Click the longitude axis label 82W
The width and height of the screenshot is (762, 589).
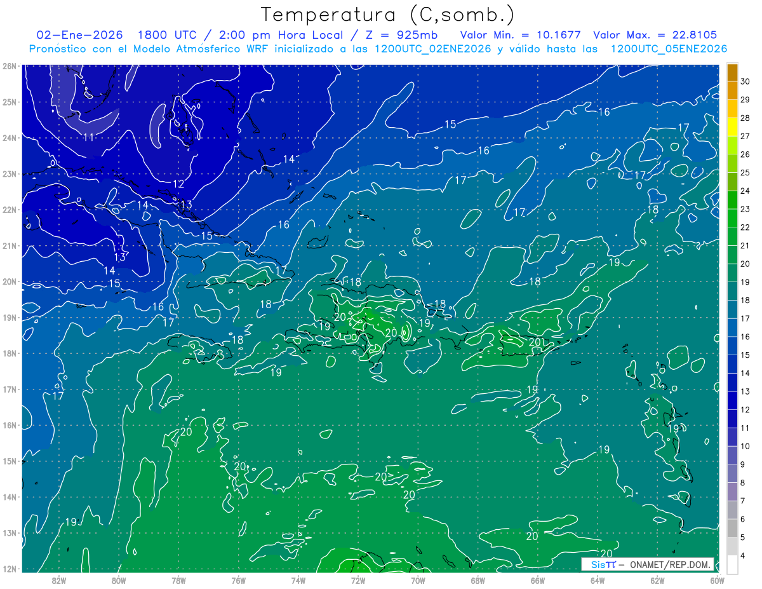pyautogui.click(x=59, y=579)
